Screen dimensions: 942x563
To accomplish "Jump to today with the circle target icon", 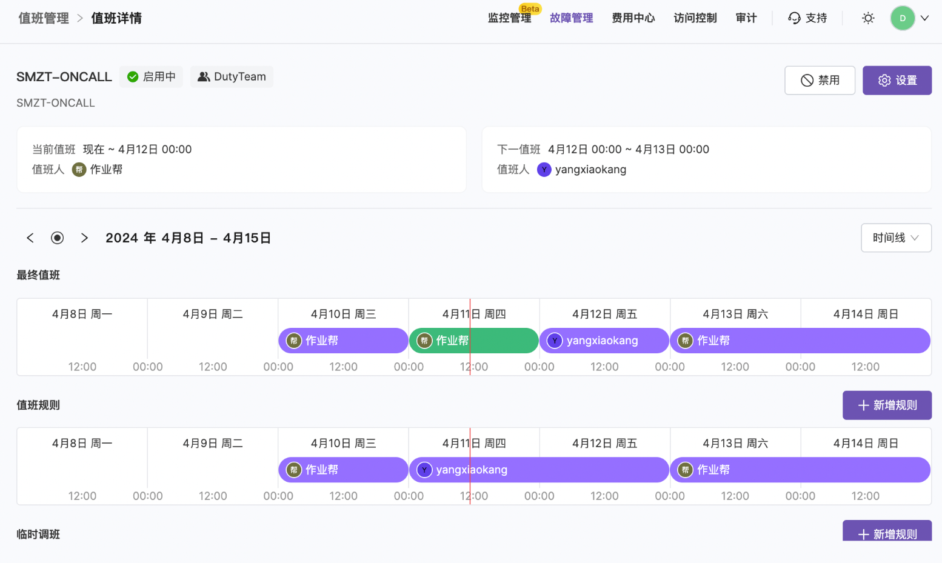I will pyautogui.click(x=58, y=238).
